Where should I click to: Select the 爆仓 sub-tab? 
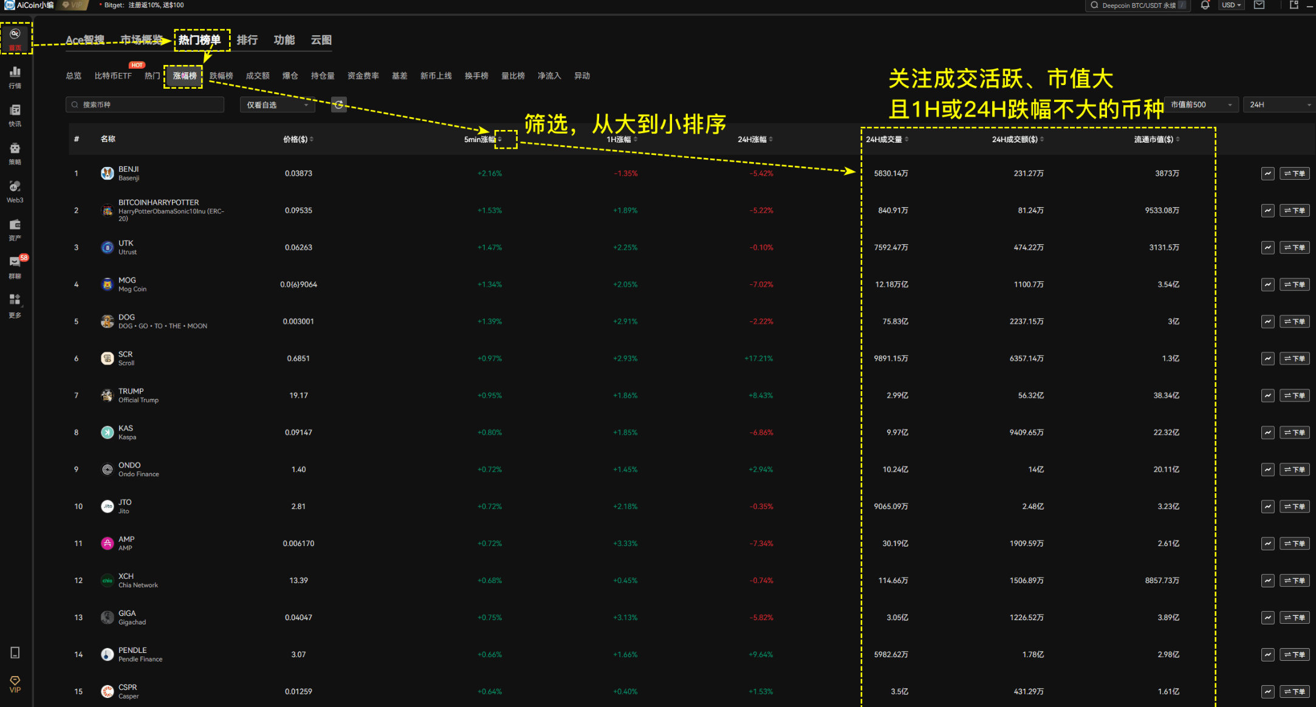[x=290, y=76]
